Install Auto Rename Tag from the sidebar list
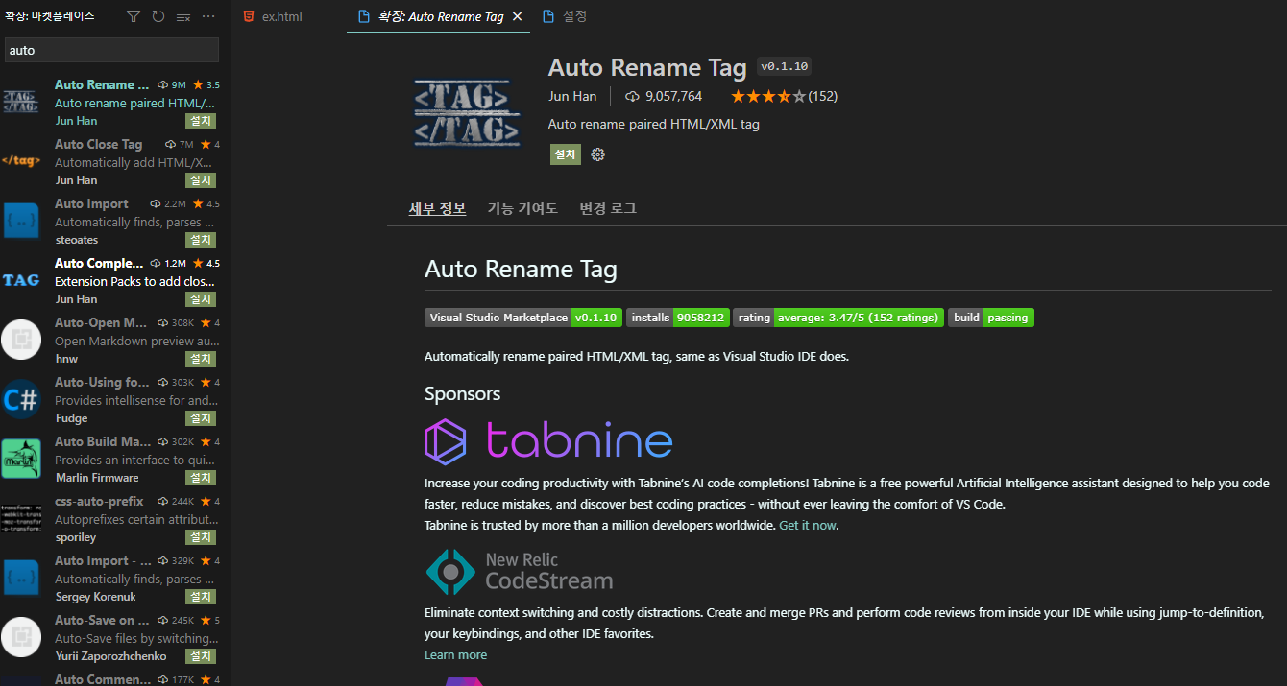This screenshot has width=1287, height=686. (201, 121)
